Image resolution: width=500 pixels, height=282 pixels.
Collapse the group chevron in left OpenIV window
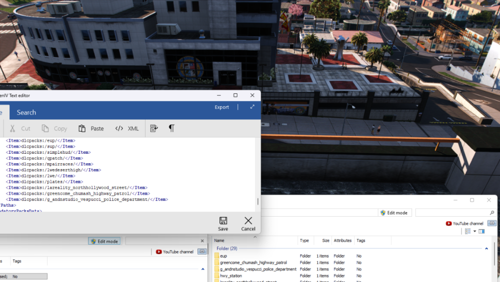click(x=203, y=269)
